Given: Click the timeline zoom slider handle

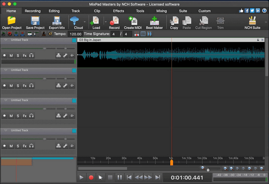Looking at the screenshot, I should (x=208, y=170).
